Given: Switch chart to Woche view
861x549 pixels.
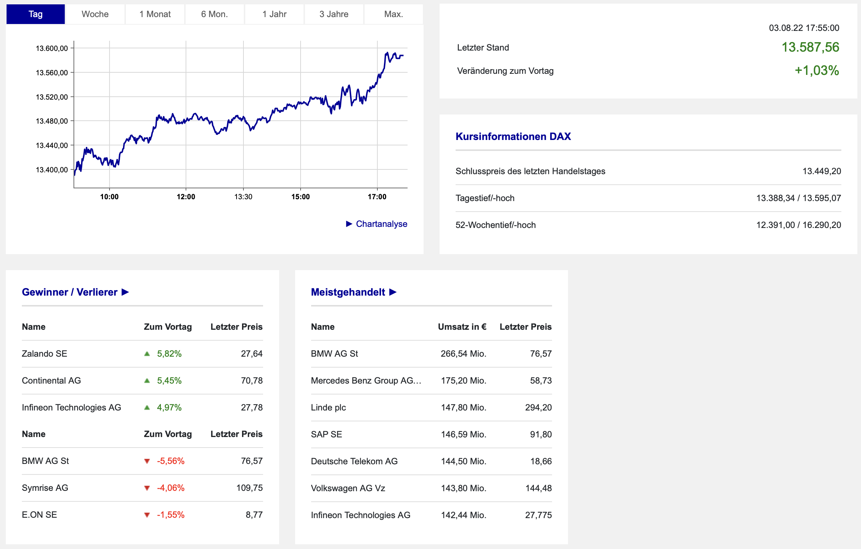Looking at the screenshot, I should click(x=95, y=14).
